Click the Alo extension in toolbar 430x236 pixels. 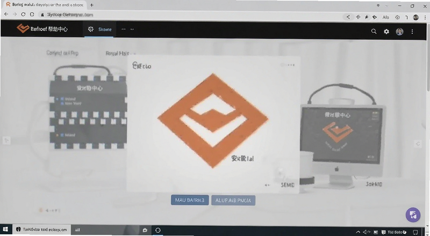coord(385,17)
